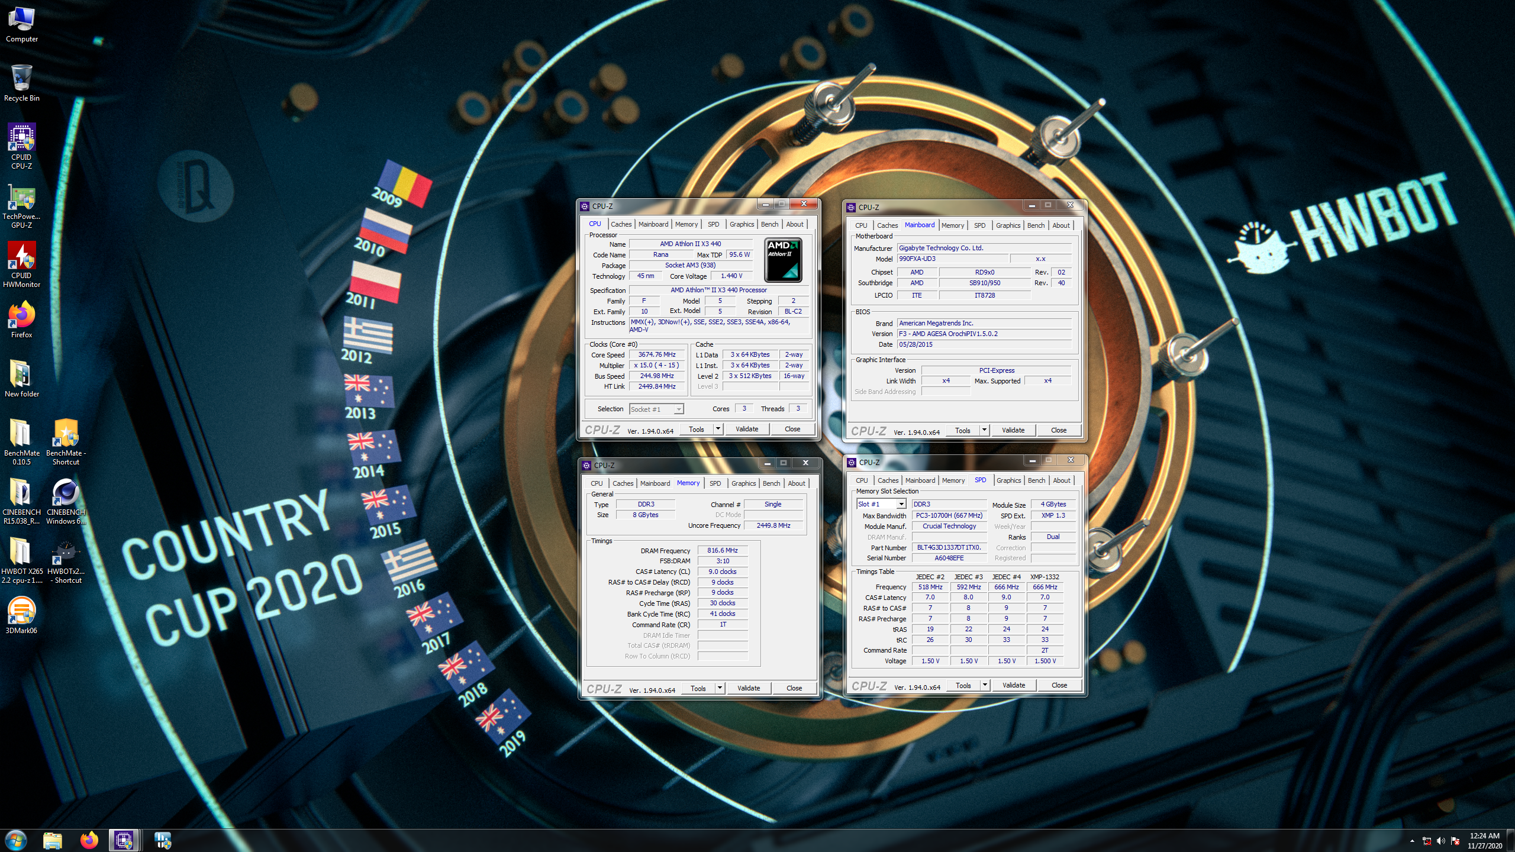Click the Max Bandwidth PC3-10700H field
This screenshot has height=852, width=1515.
[x=949, y=515]
